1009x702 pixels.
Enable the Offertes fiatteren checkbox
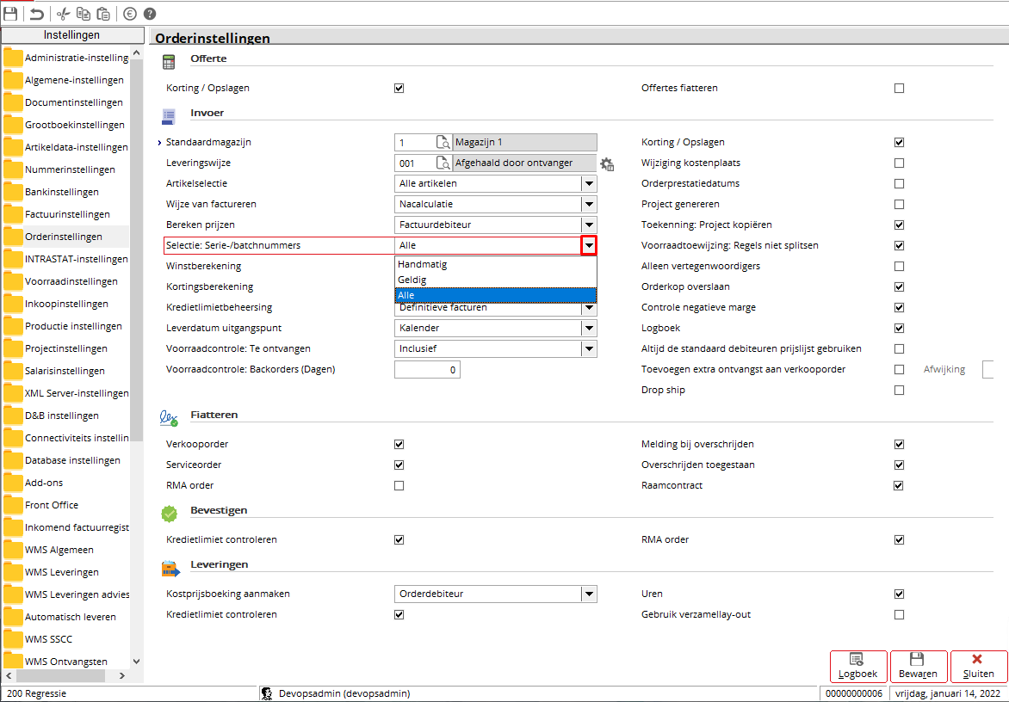coord(899,88)
